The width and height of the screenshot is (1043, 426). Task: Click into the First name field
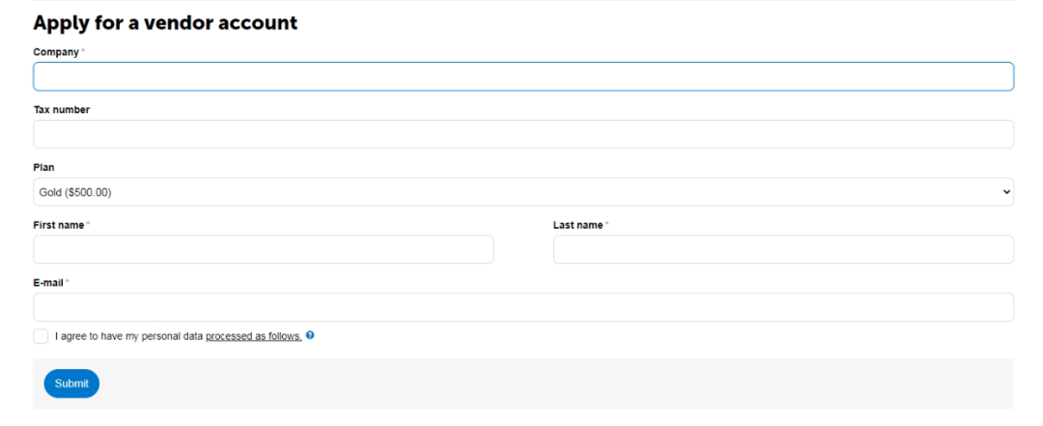pyautogui.click(x=263, y=250)
